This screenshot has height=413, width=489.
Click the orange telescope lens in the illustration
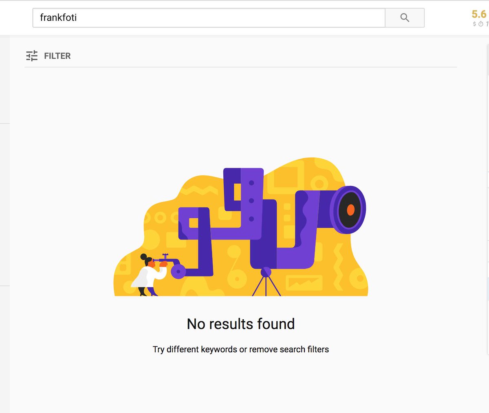coord(350,210)
